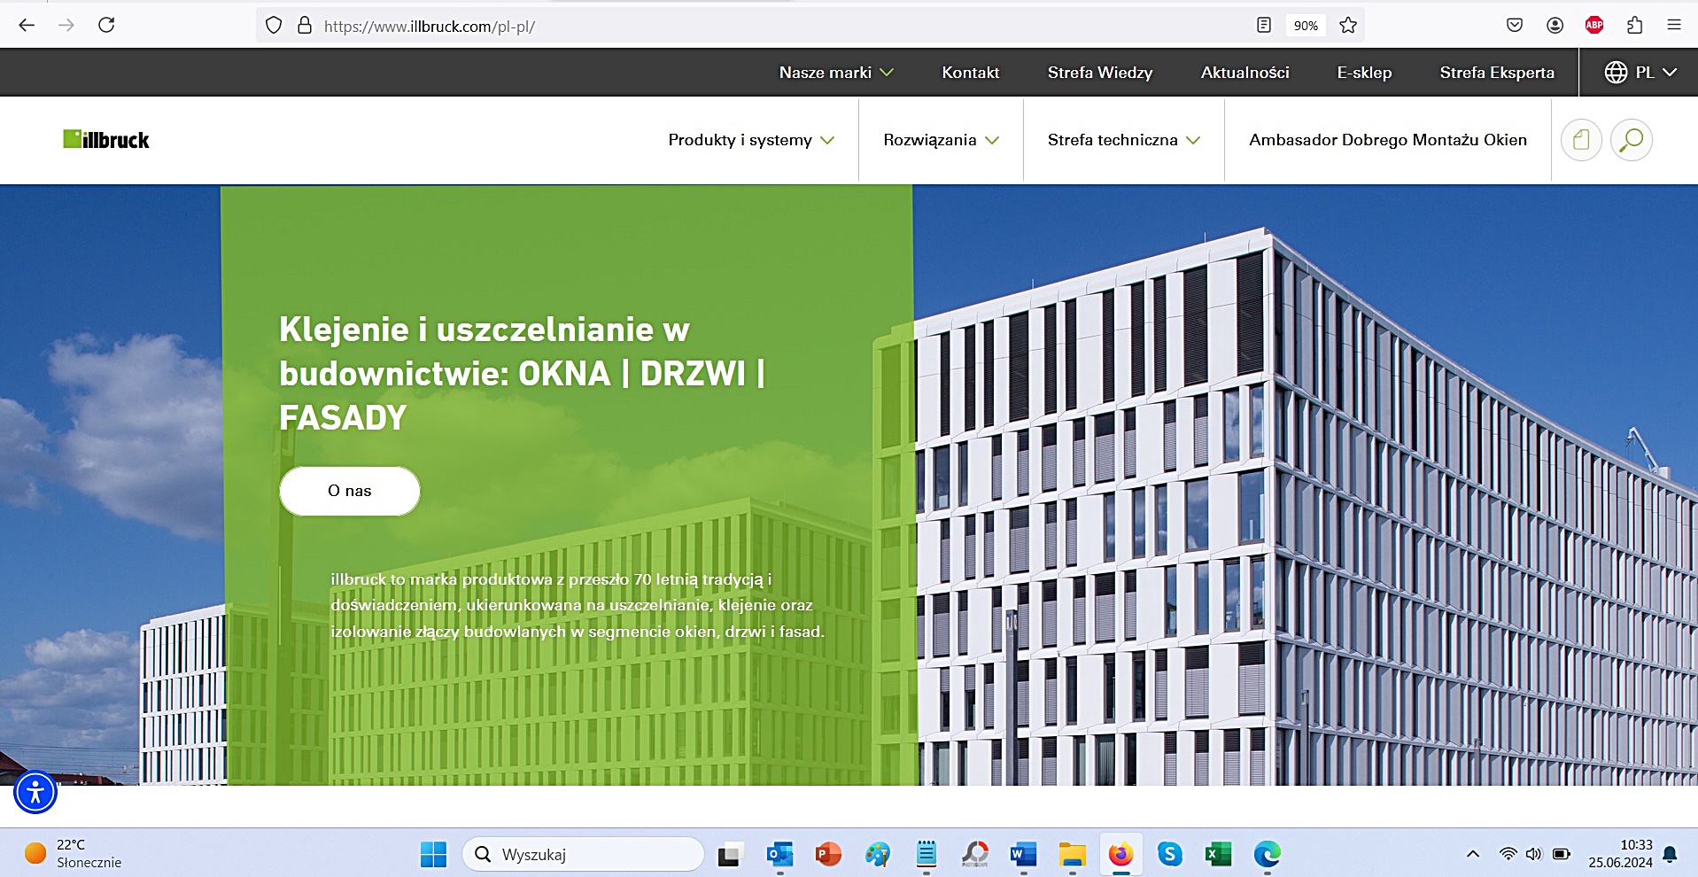Click the O nas button

349,491
